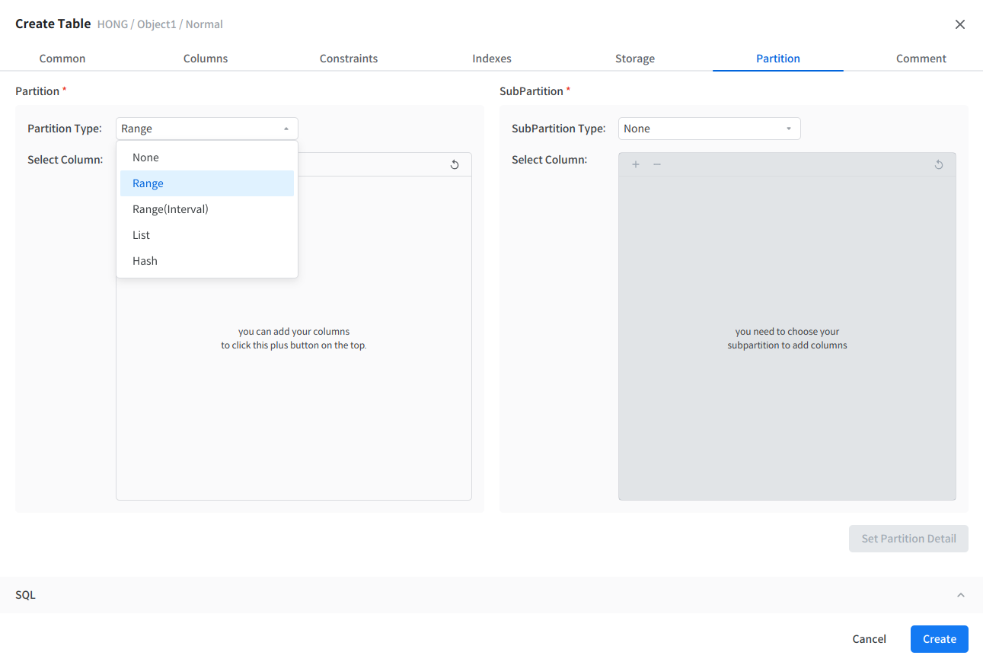Reset the Partition column selection

(455, 164)
